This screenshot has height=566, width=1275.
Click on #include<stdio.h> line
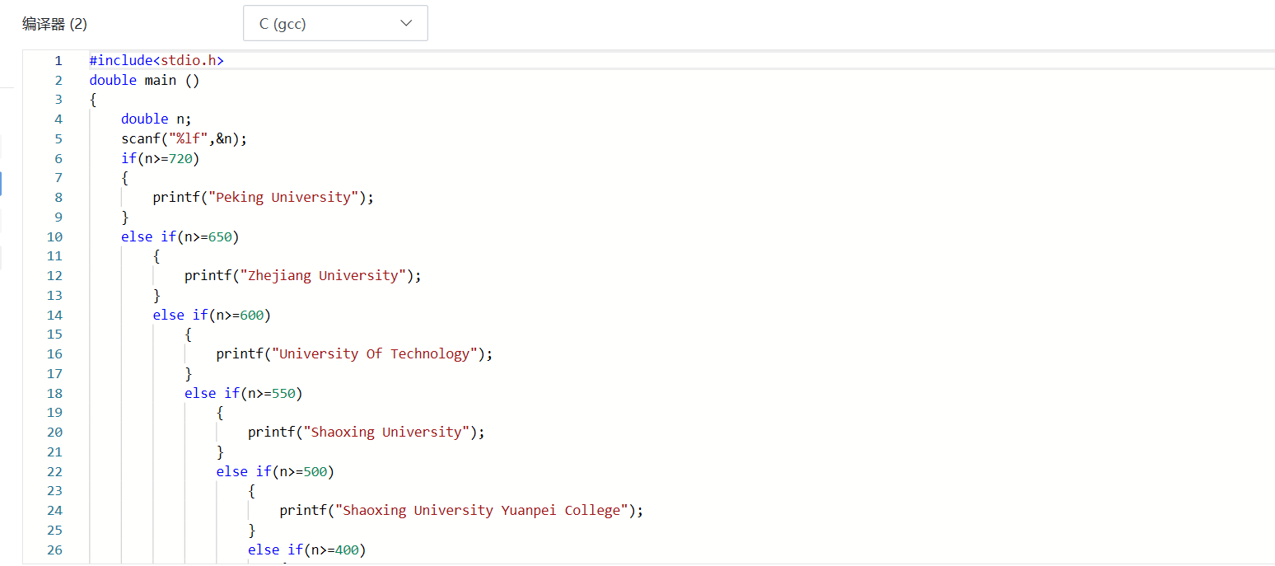point(156,60)
